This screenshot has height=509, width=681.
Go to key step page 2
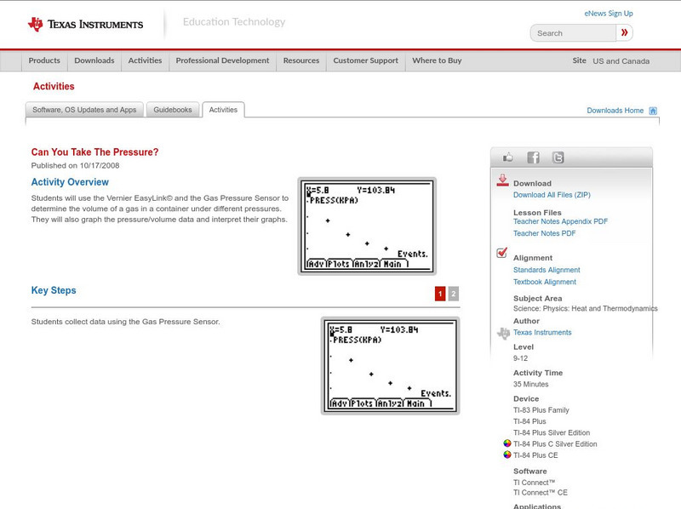(x=454, y=294)
